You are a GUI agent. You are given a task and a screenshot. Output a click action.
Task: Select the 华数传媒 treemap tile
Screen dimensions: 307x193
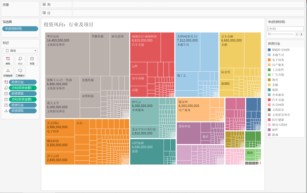[100, 54]
